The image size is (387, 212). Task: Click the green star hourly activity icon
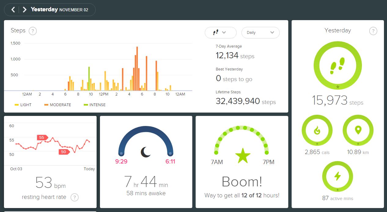[x=243, y=156]
